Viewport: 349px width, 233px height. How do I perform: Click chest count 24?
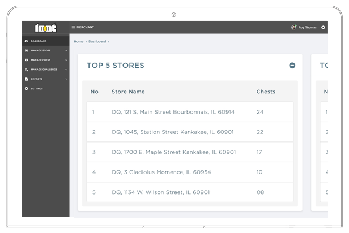coord(260,112)
